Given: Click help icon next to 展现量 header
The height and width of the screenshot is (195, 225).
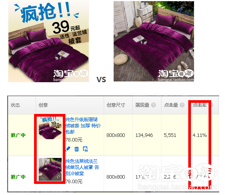Looking at the screenshot, I should point(153,105).
